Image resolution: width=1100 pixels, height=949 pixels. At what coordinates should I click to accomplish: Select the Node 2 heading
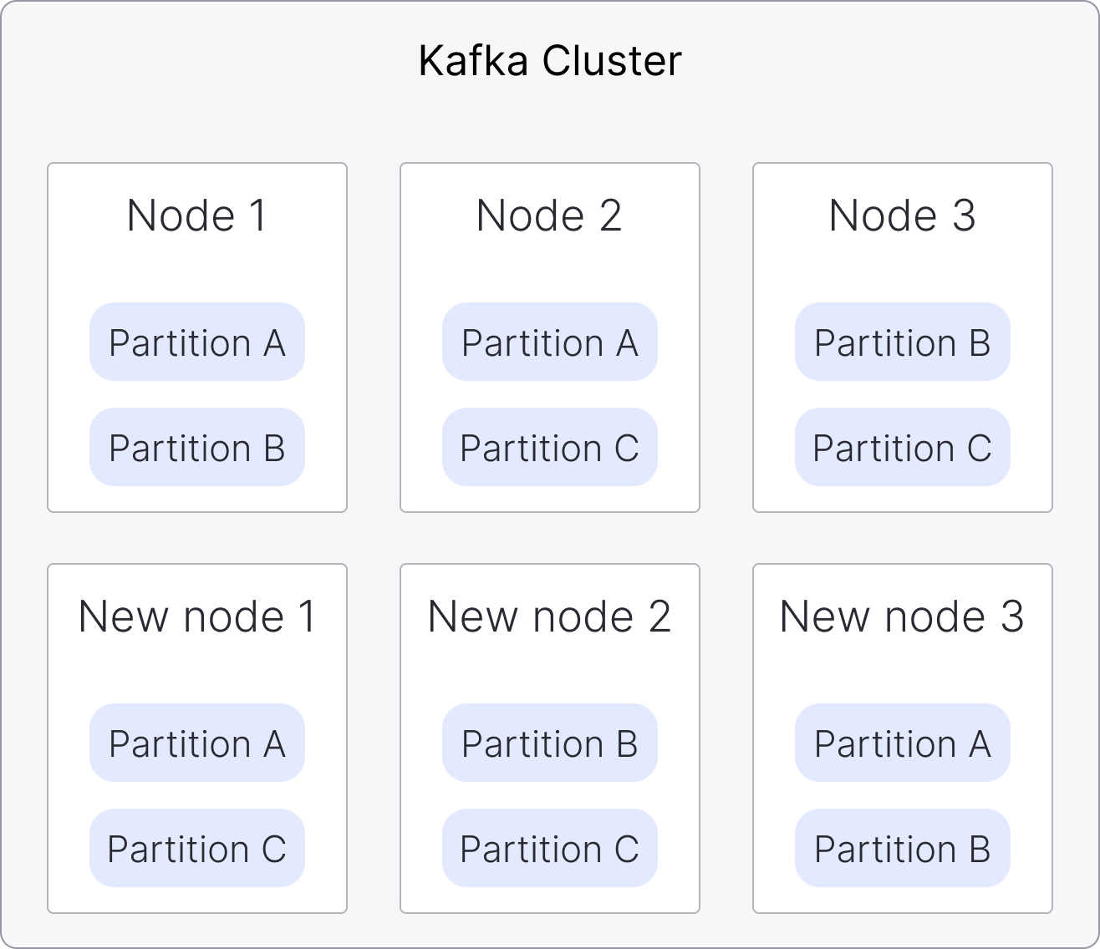549,216
